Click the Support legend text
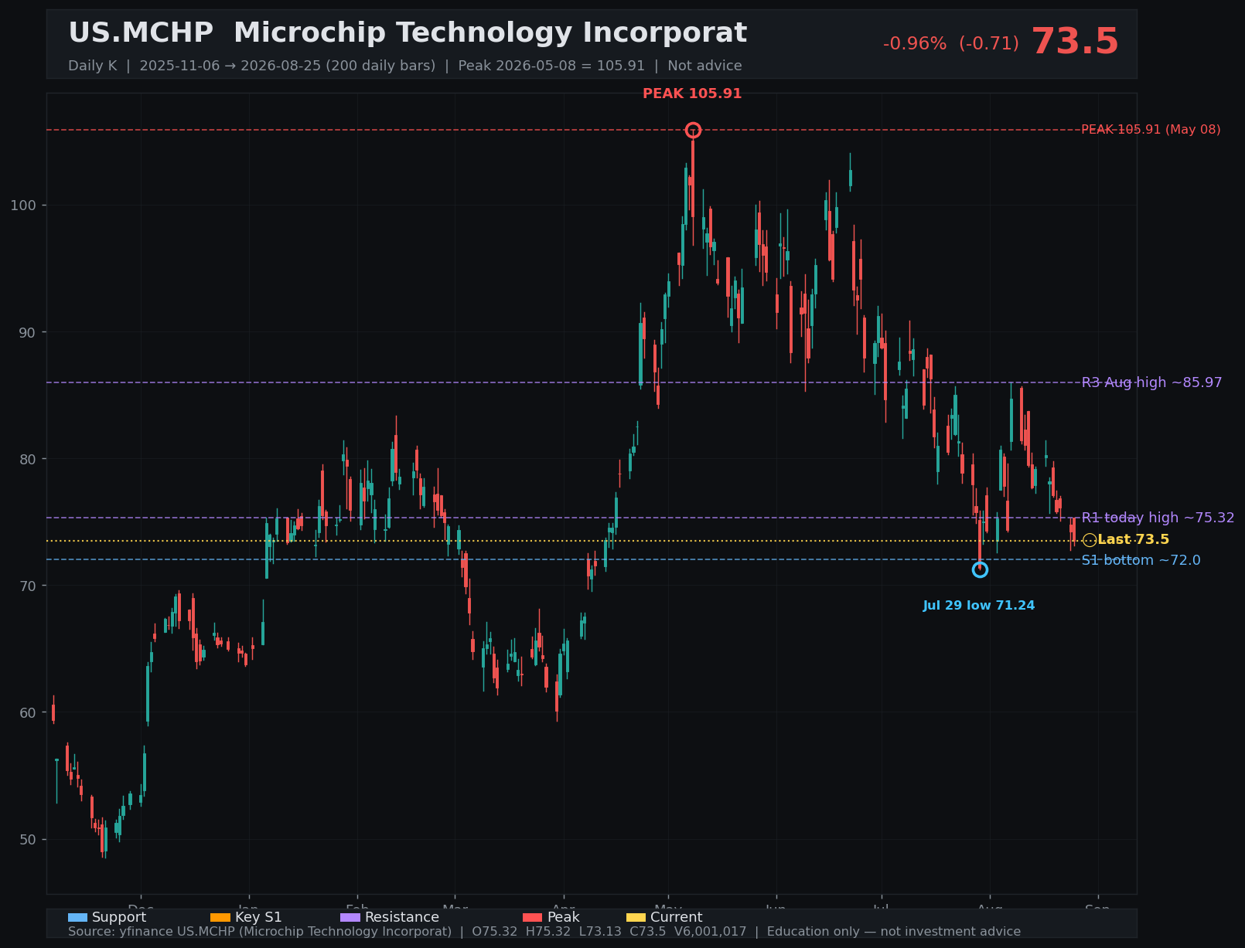Viewport: 1245px width, 948px height. 119,917
